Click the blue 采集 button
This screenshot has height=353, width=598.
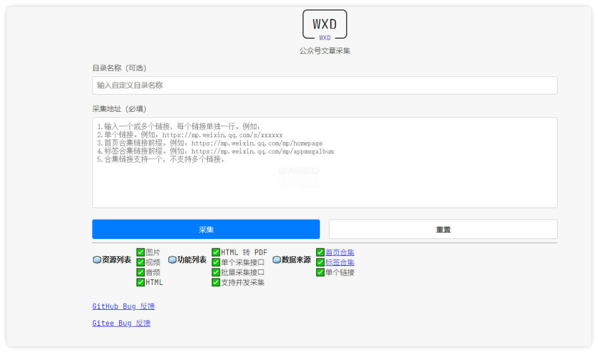[x=206, y=229]
